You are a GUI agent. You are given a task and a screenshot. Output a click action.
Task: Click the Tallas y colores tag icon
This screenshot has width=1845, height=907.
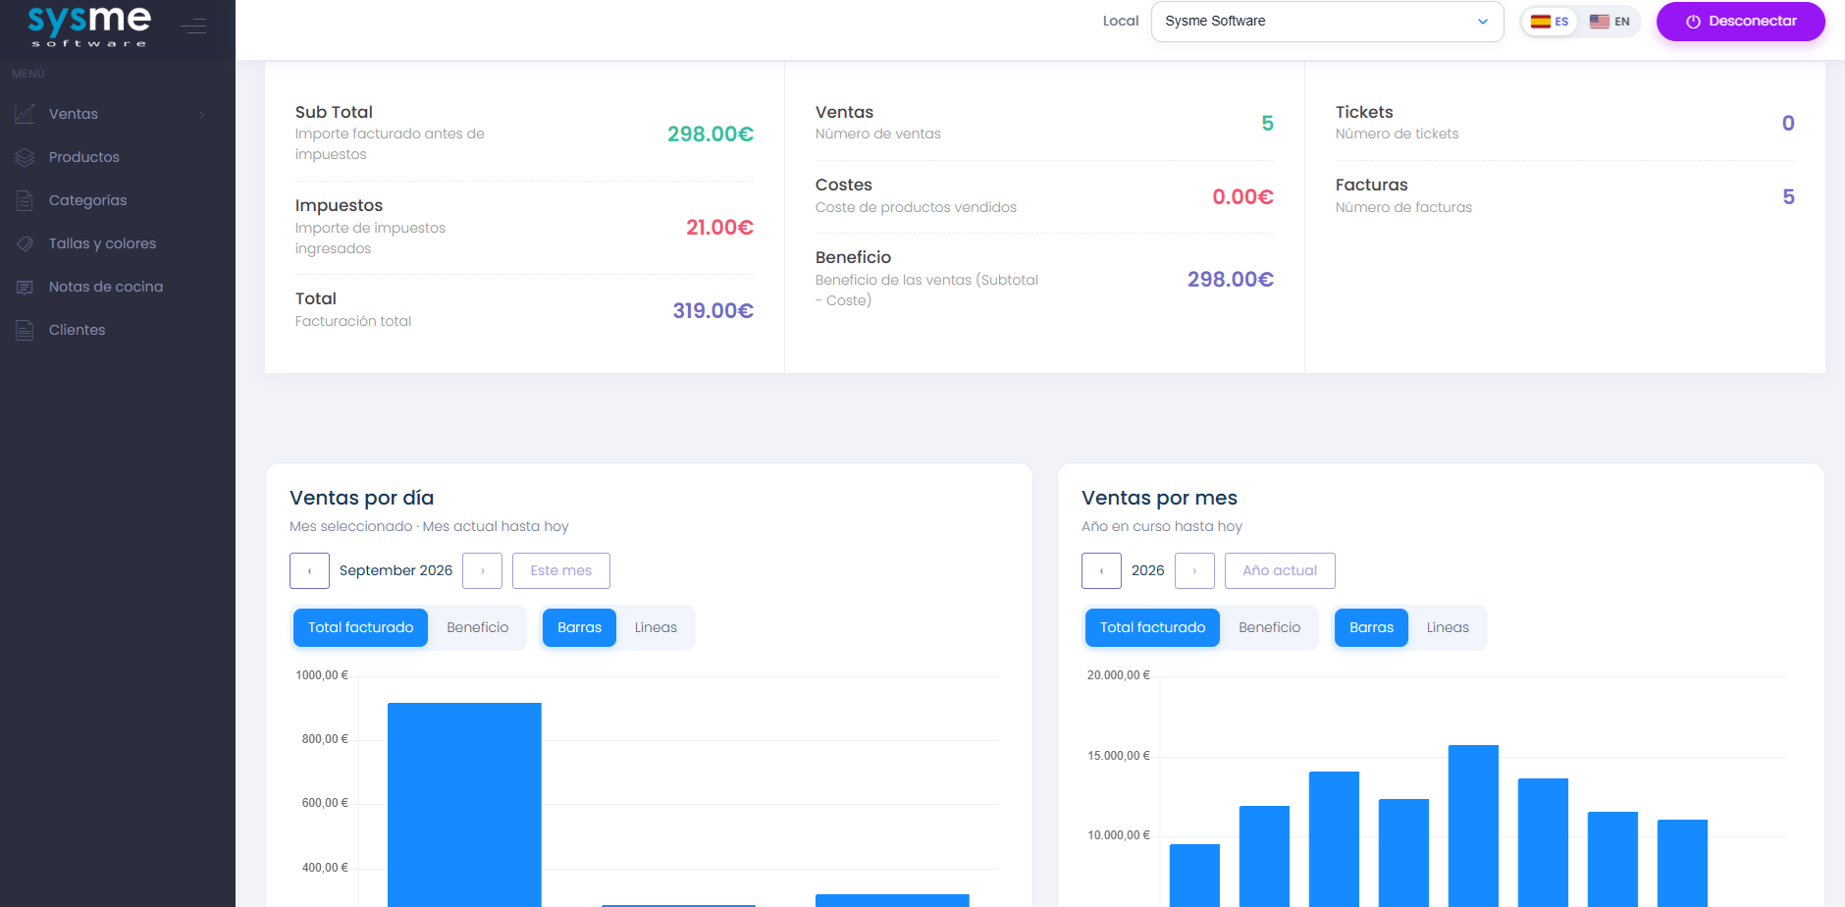tap(25, 243)
